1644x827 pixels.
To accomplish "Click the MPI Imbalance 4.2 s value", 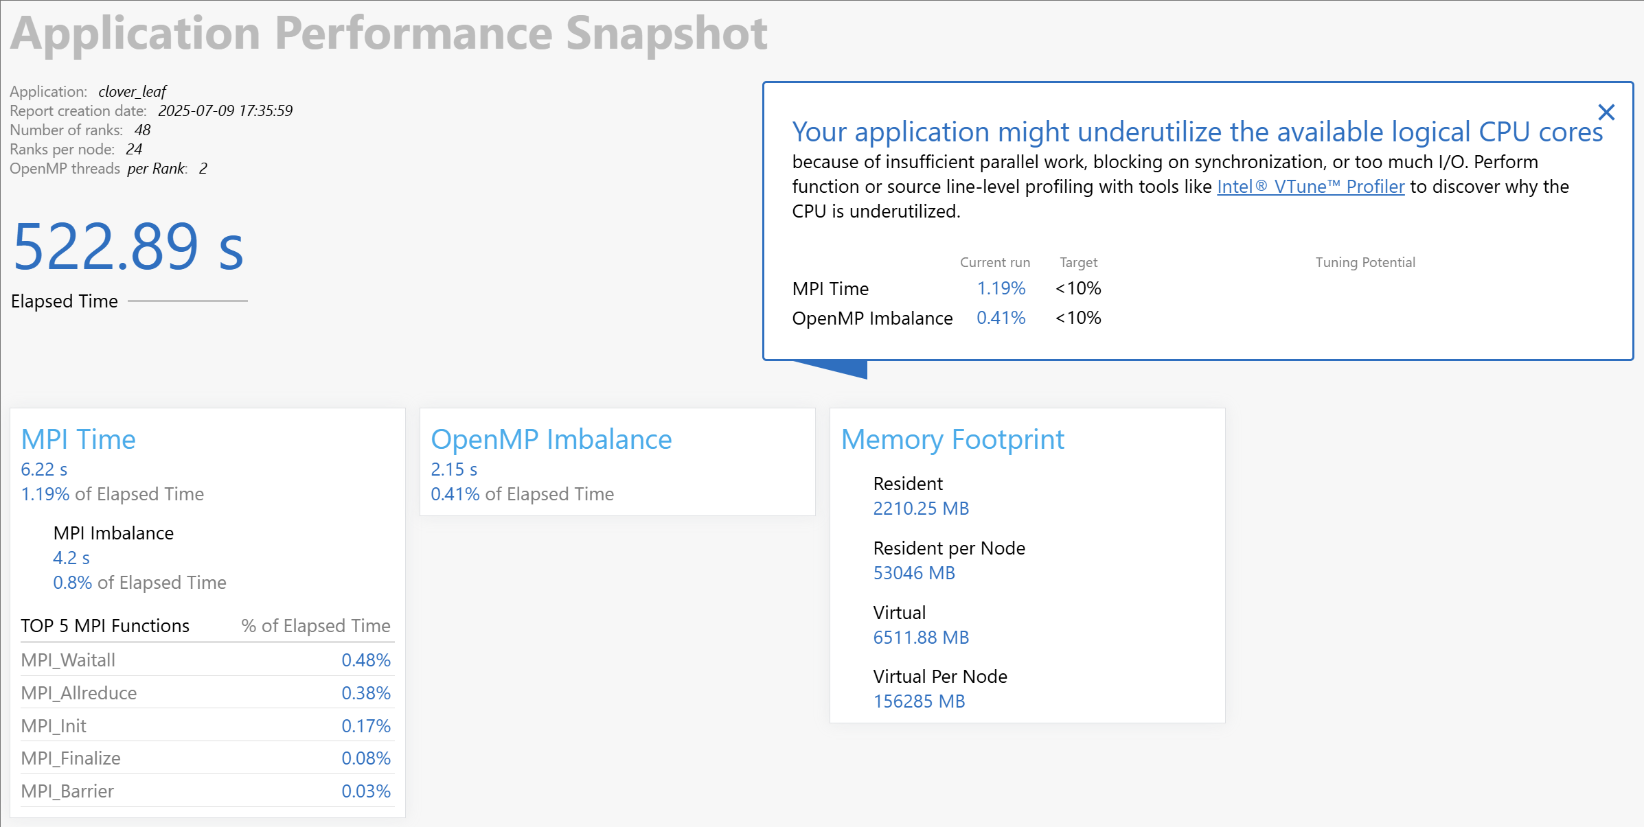I will tap(71, 558).
